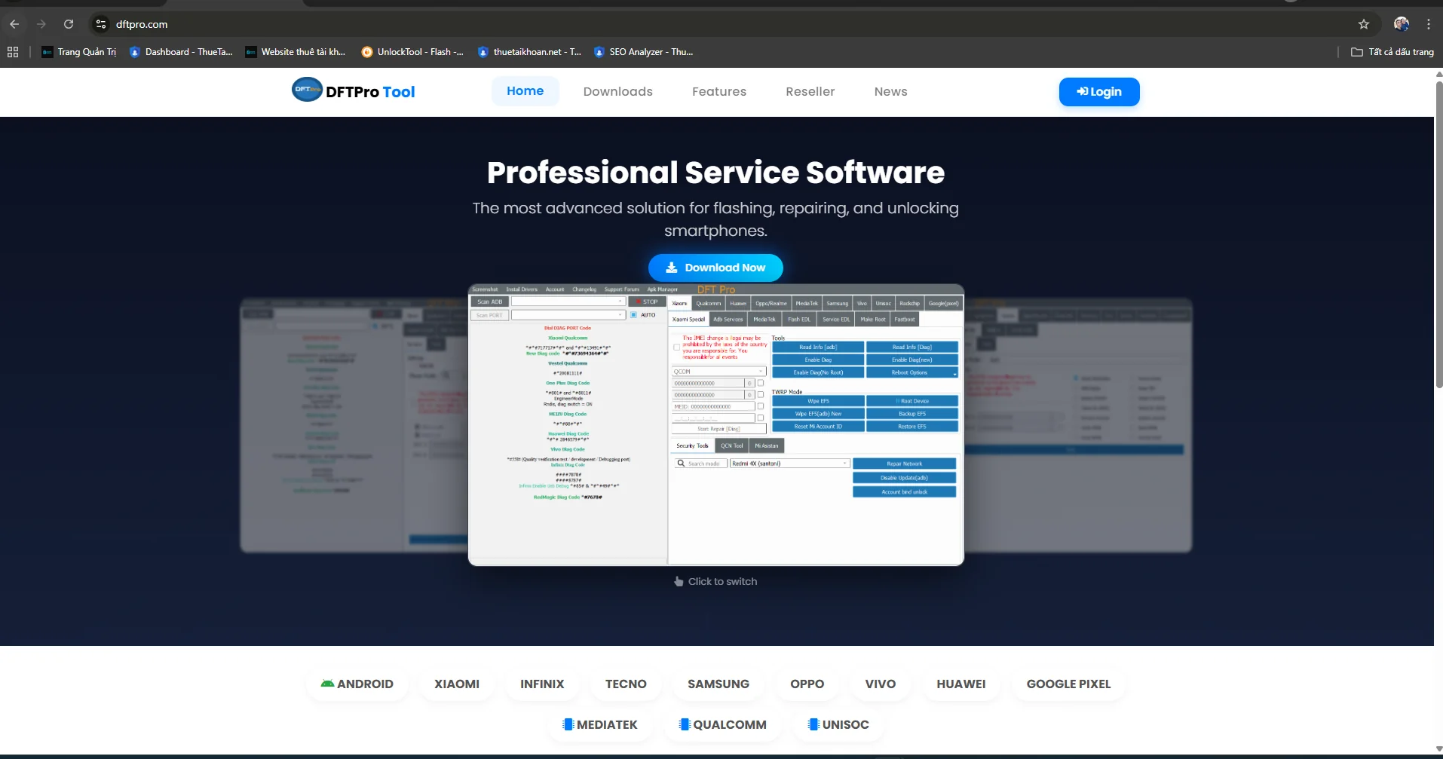
Task: Click the scrollbar up arrow
Action: (1438, 74)
